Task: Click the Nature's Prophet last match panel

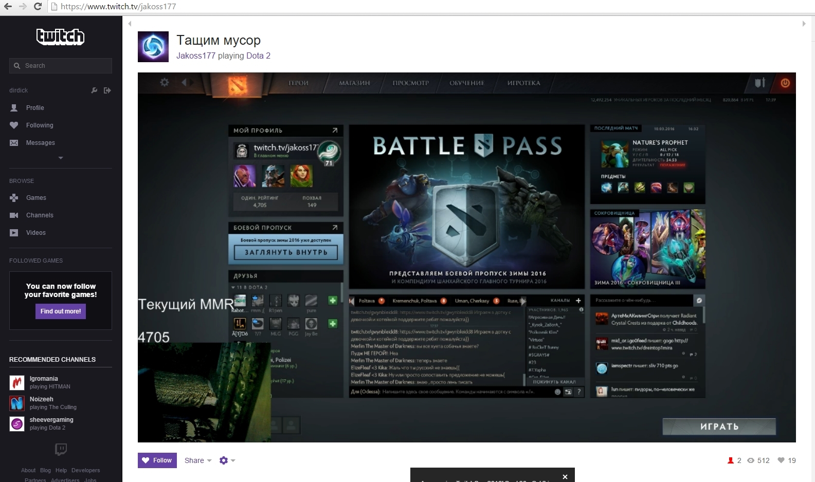Action: 647,164
